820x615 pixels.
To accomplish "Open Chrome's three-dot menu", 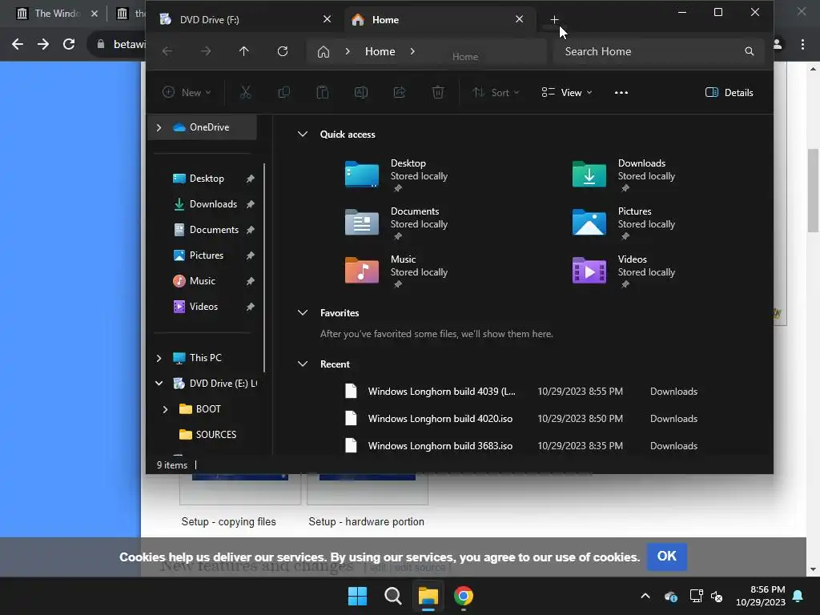I will click(x=802, y=45).
